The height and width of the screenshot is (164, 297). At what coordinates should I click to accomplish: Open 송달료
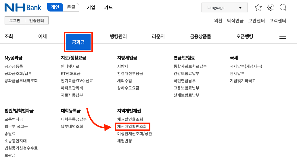[10, 134]
